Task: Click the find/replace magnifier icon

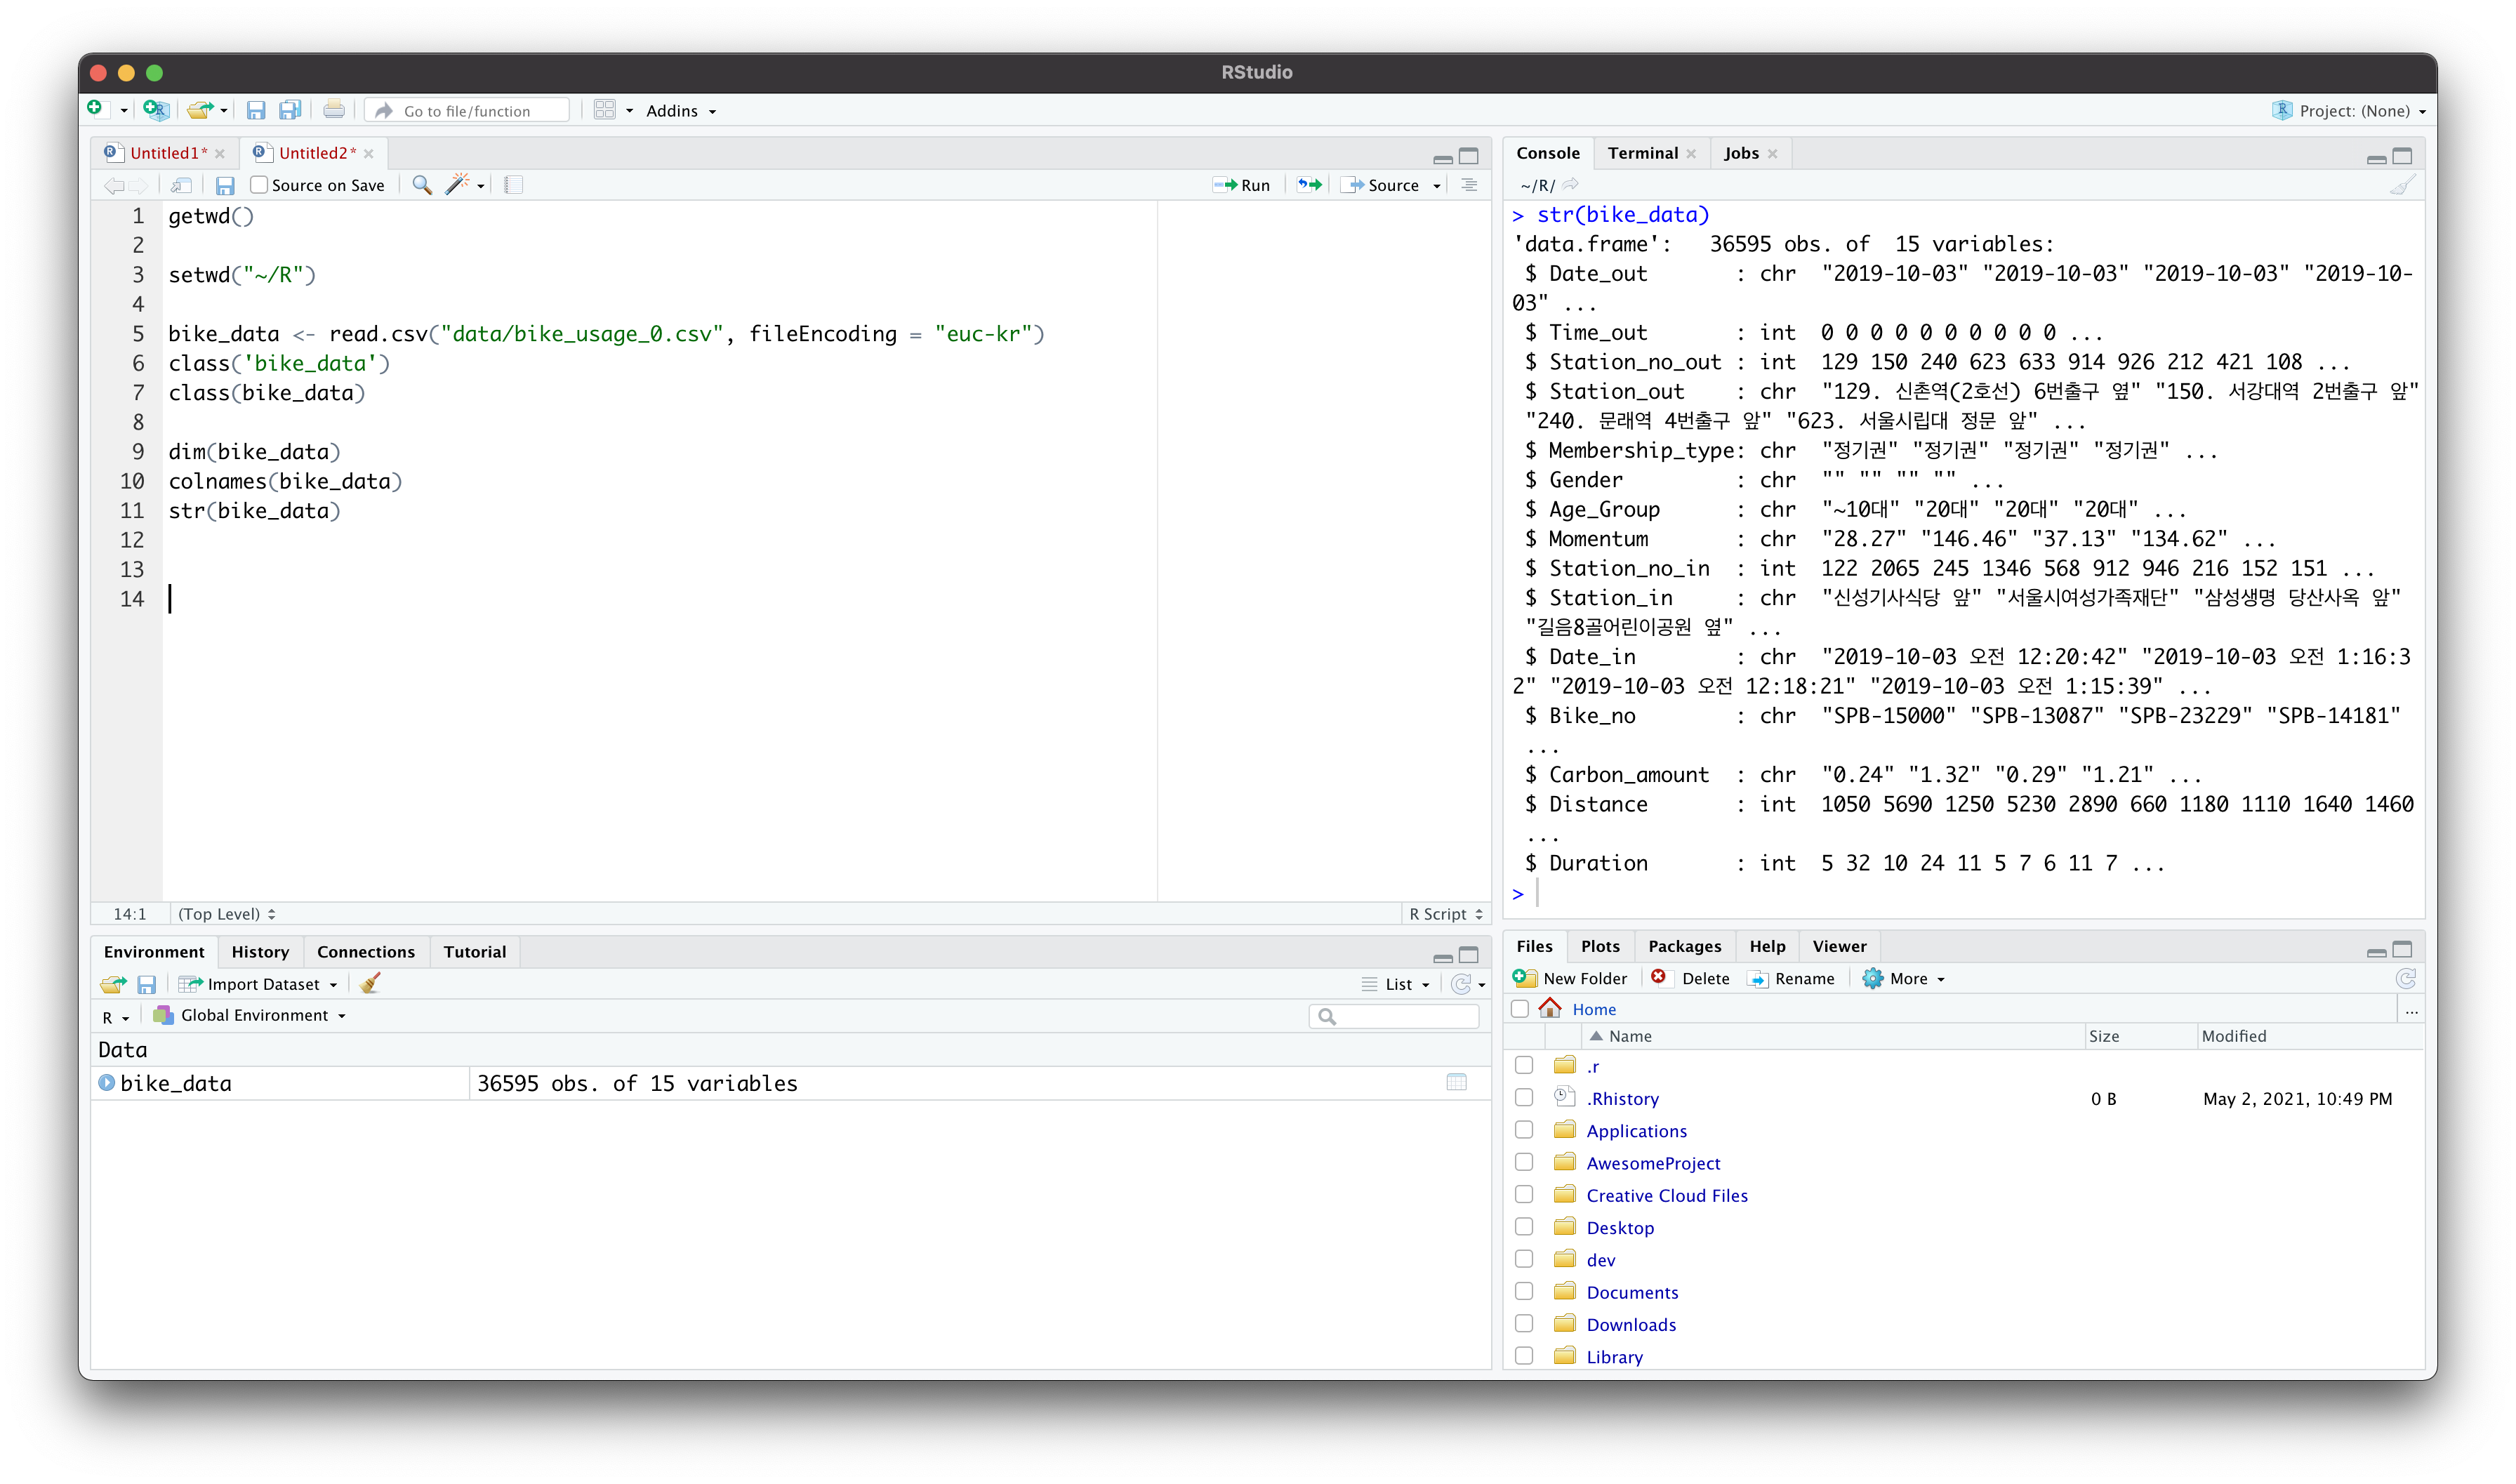Action: 422,185
